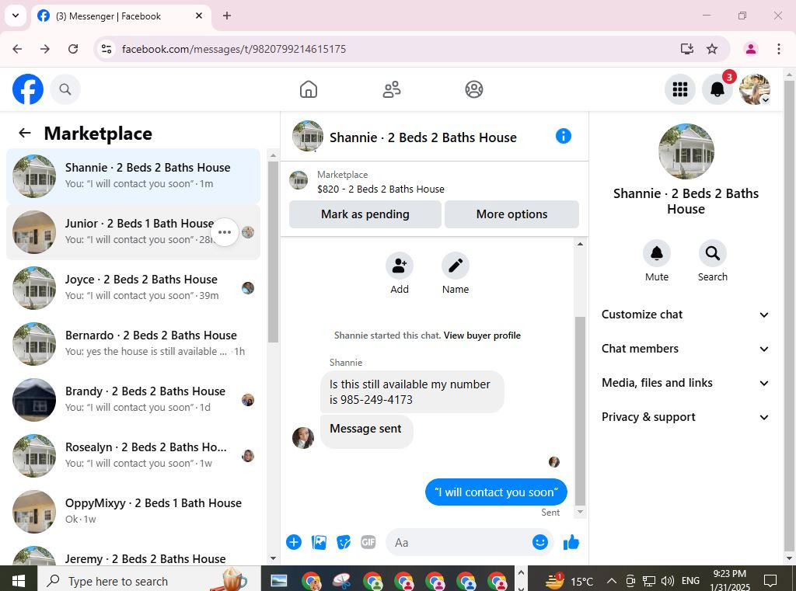This screenshot has height=591, width=796.
Task: Click Mark as pending button
Action: click(x=365, y=214)
